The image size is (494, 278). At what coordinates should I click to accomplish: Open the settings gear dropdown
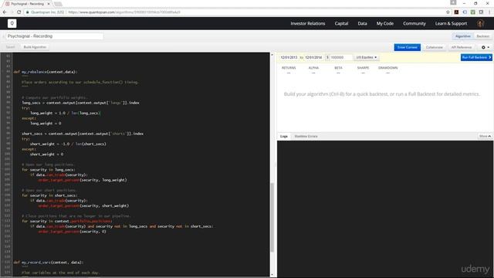pos(486,47)
